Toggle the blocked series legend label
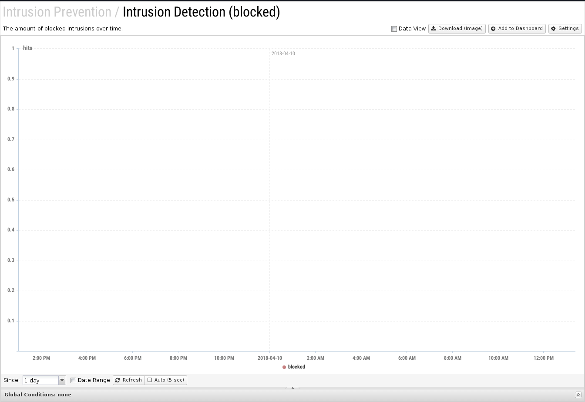The height and width of the screenshot is (402, 585). pyautogui.click(x=296, y=367)
